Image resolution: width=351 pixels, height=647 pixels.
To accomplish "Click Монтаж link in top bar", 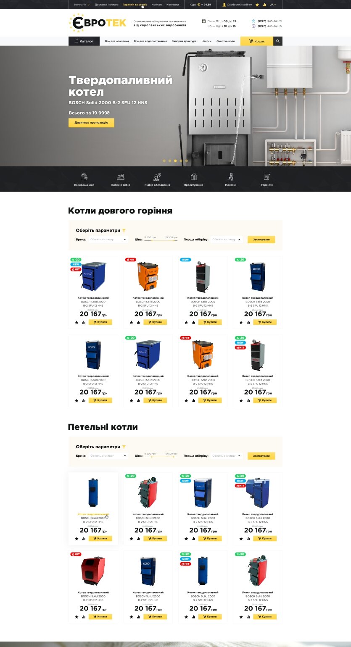I will tap(157, 5).
